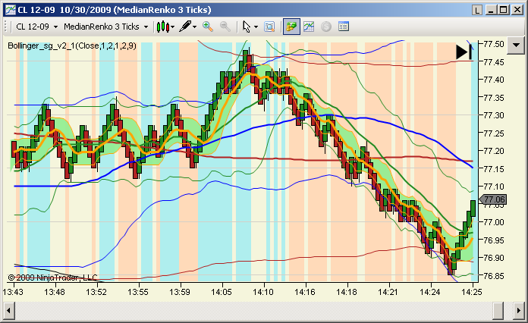
Task: Click the greyed strategies icon
Action: 326,27
